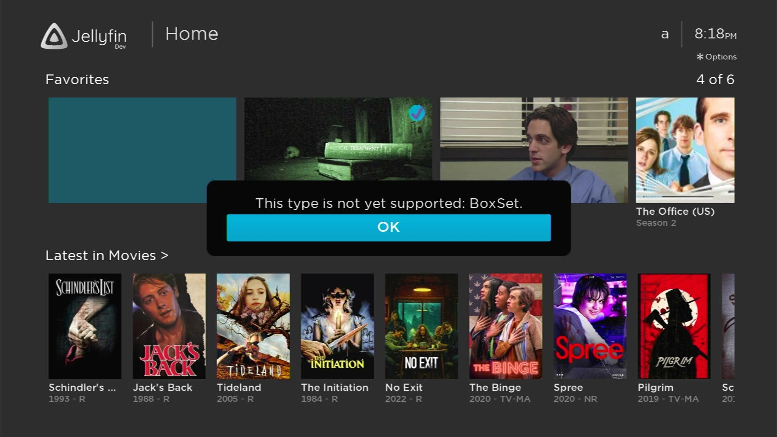Select the Pilgrim movie poster

pos(674,326)
